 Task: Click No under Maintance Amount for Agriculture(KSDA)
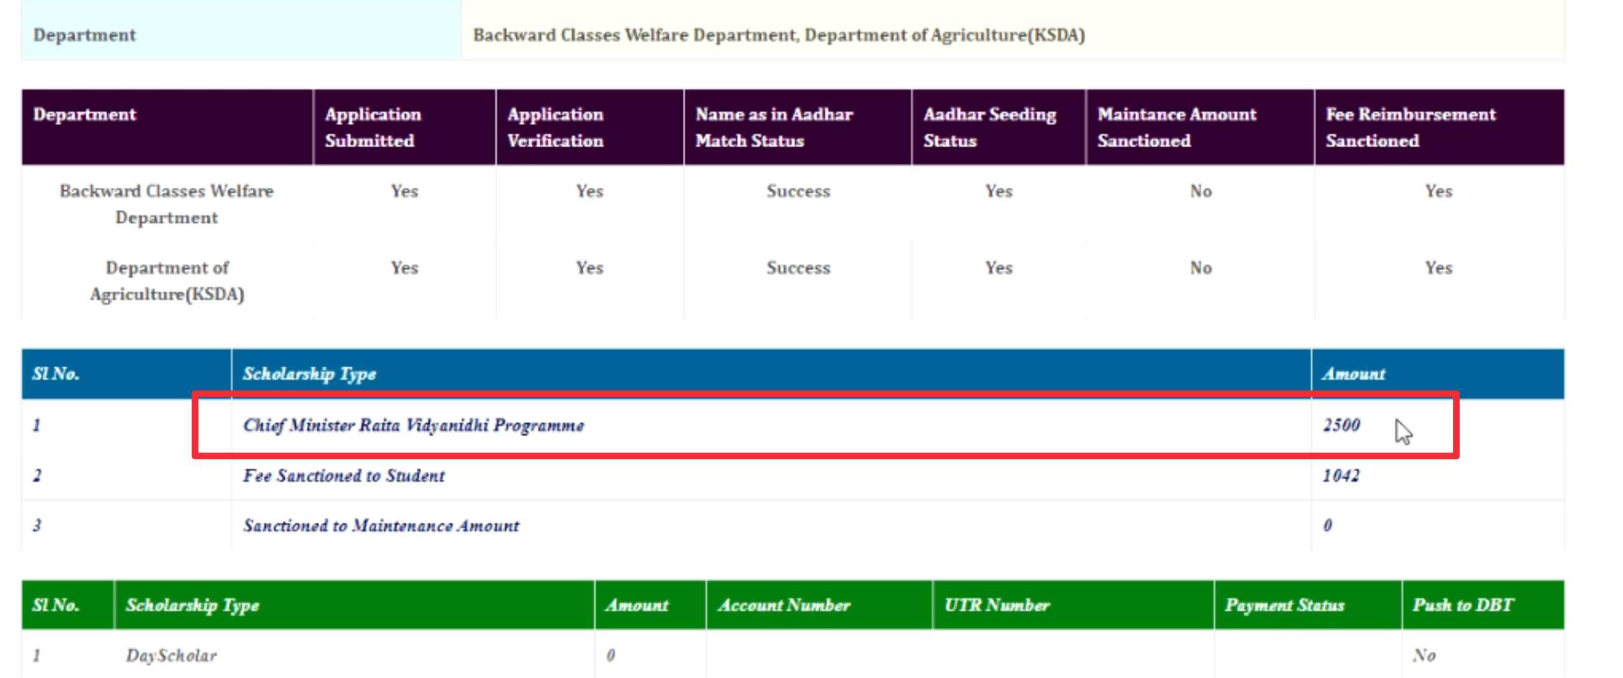click(1201, 268)
